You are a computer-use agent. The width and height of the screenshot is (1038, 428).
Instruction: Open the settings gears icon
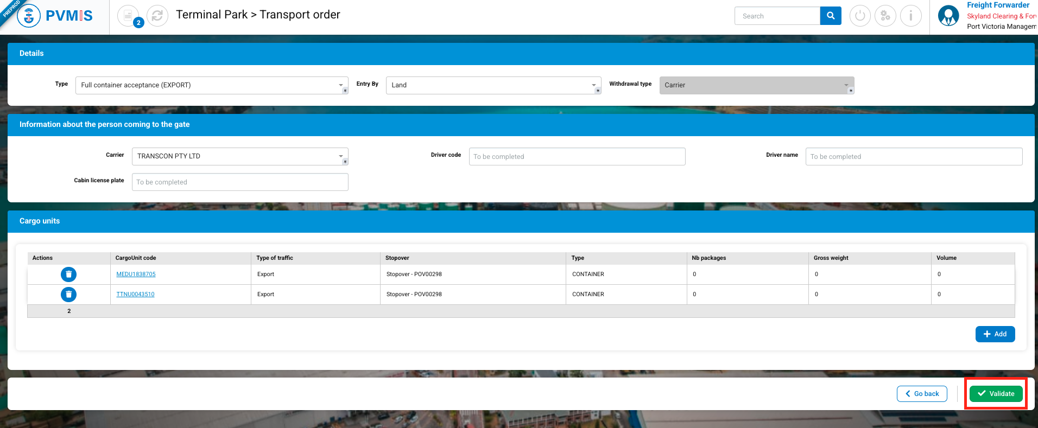click(x=885, y=16)
